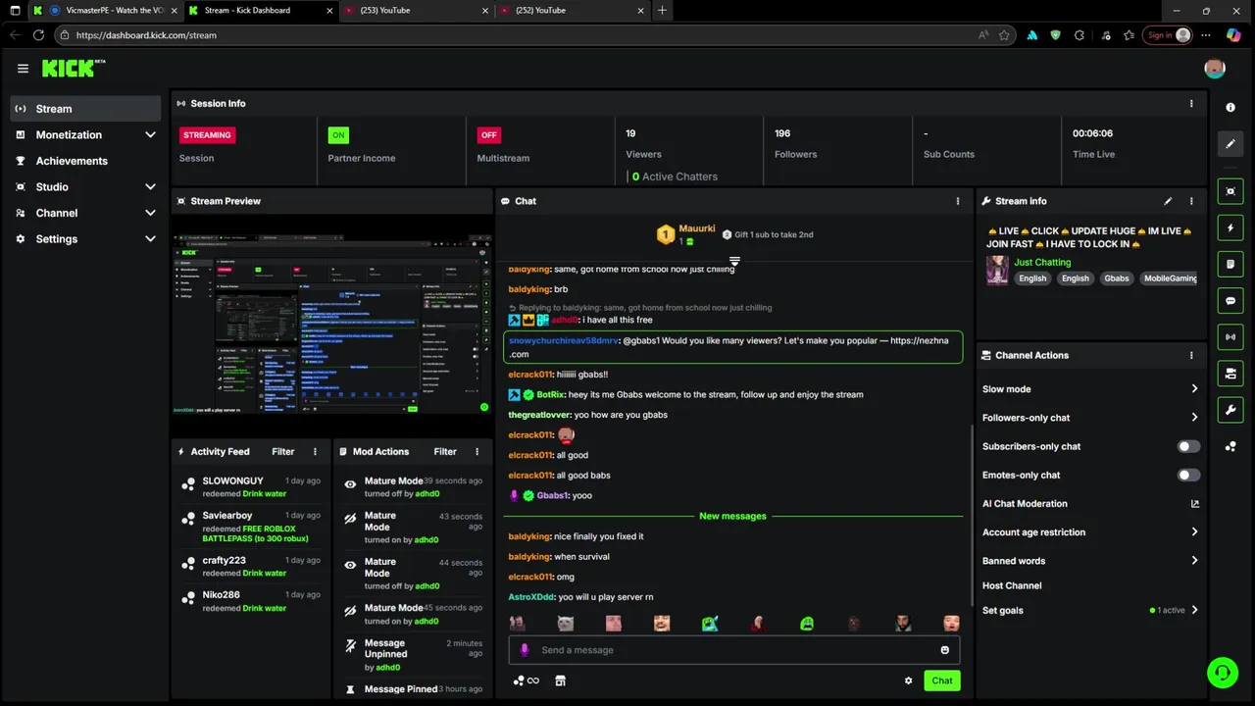Open the Activity Feed Filter dropdown

tap(283, 452)
